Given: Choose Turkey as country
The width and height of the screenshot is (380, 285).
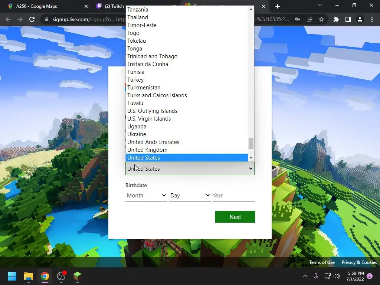Looking at the screenshot, I should [187, 80].
